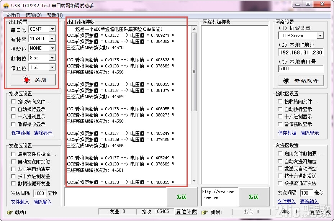Click the red indicator on the serial close button
The height and width of the screenshot is (221, 334).
pos(26,80)
